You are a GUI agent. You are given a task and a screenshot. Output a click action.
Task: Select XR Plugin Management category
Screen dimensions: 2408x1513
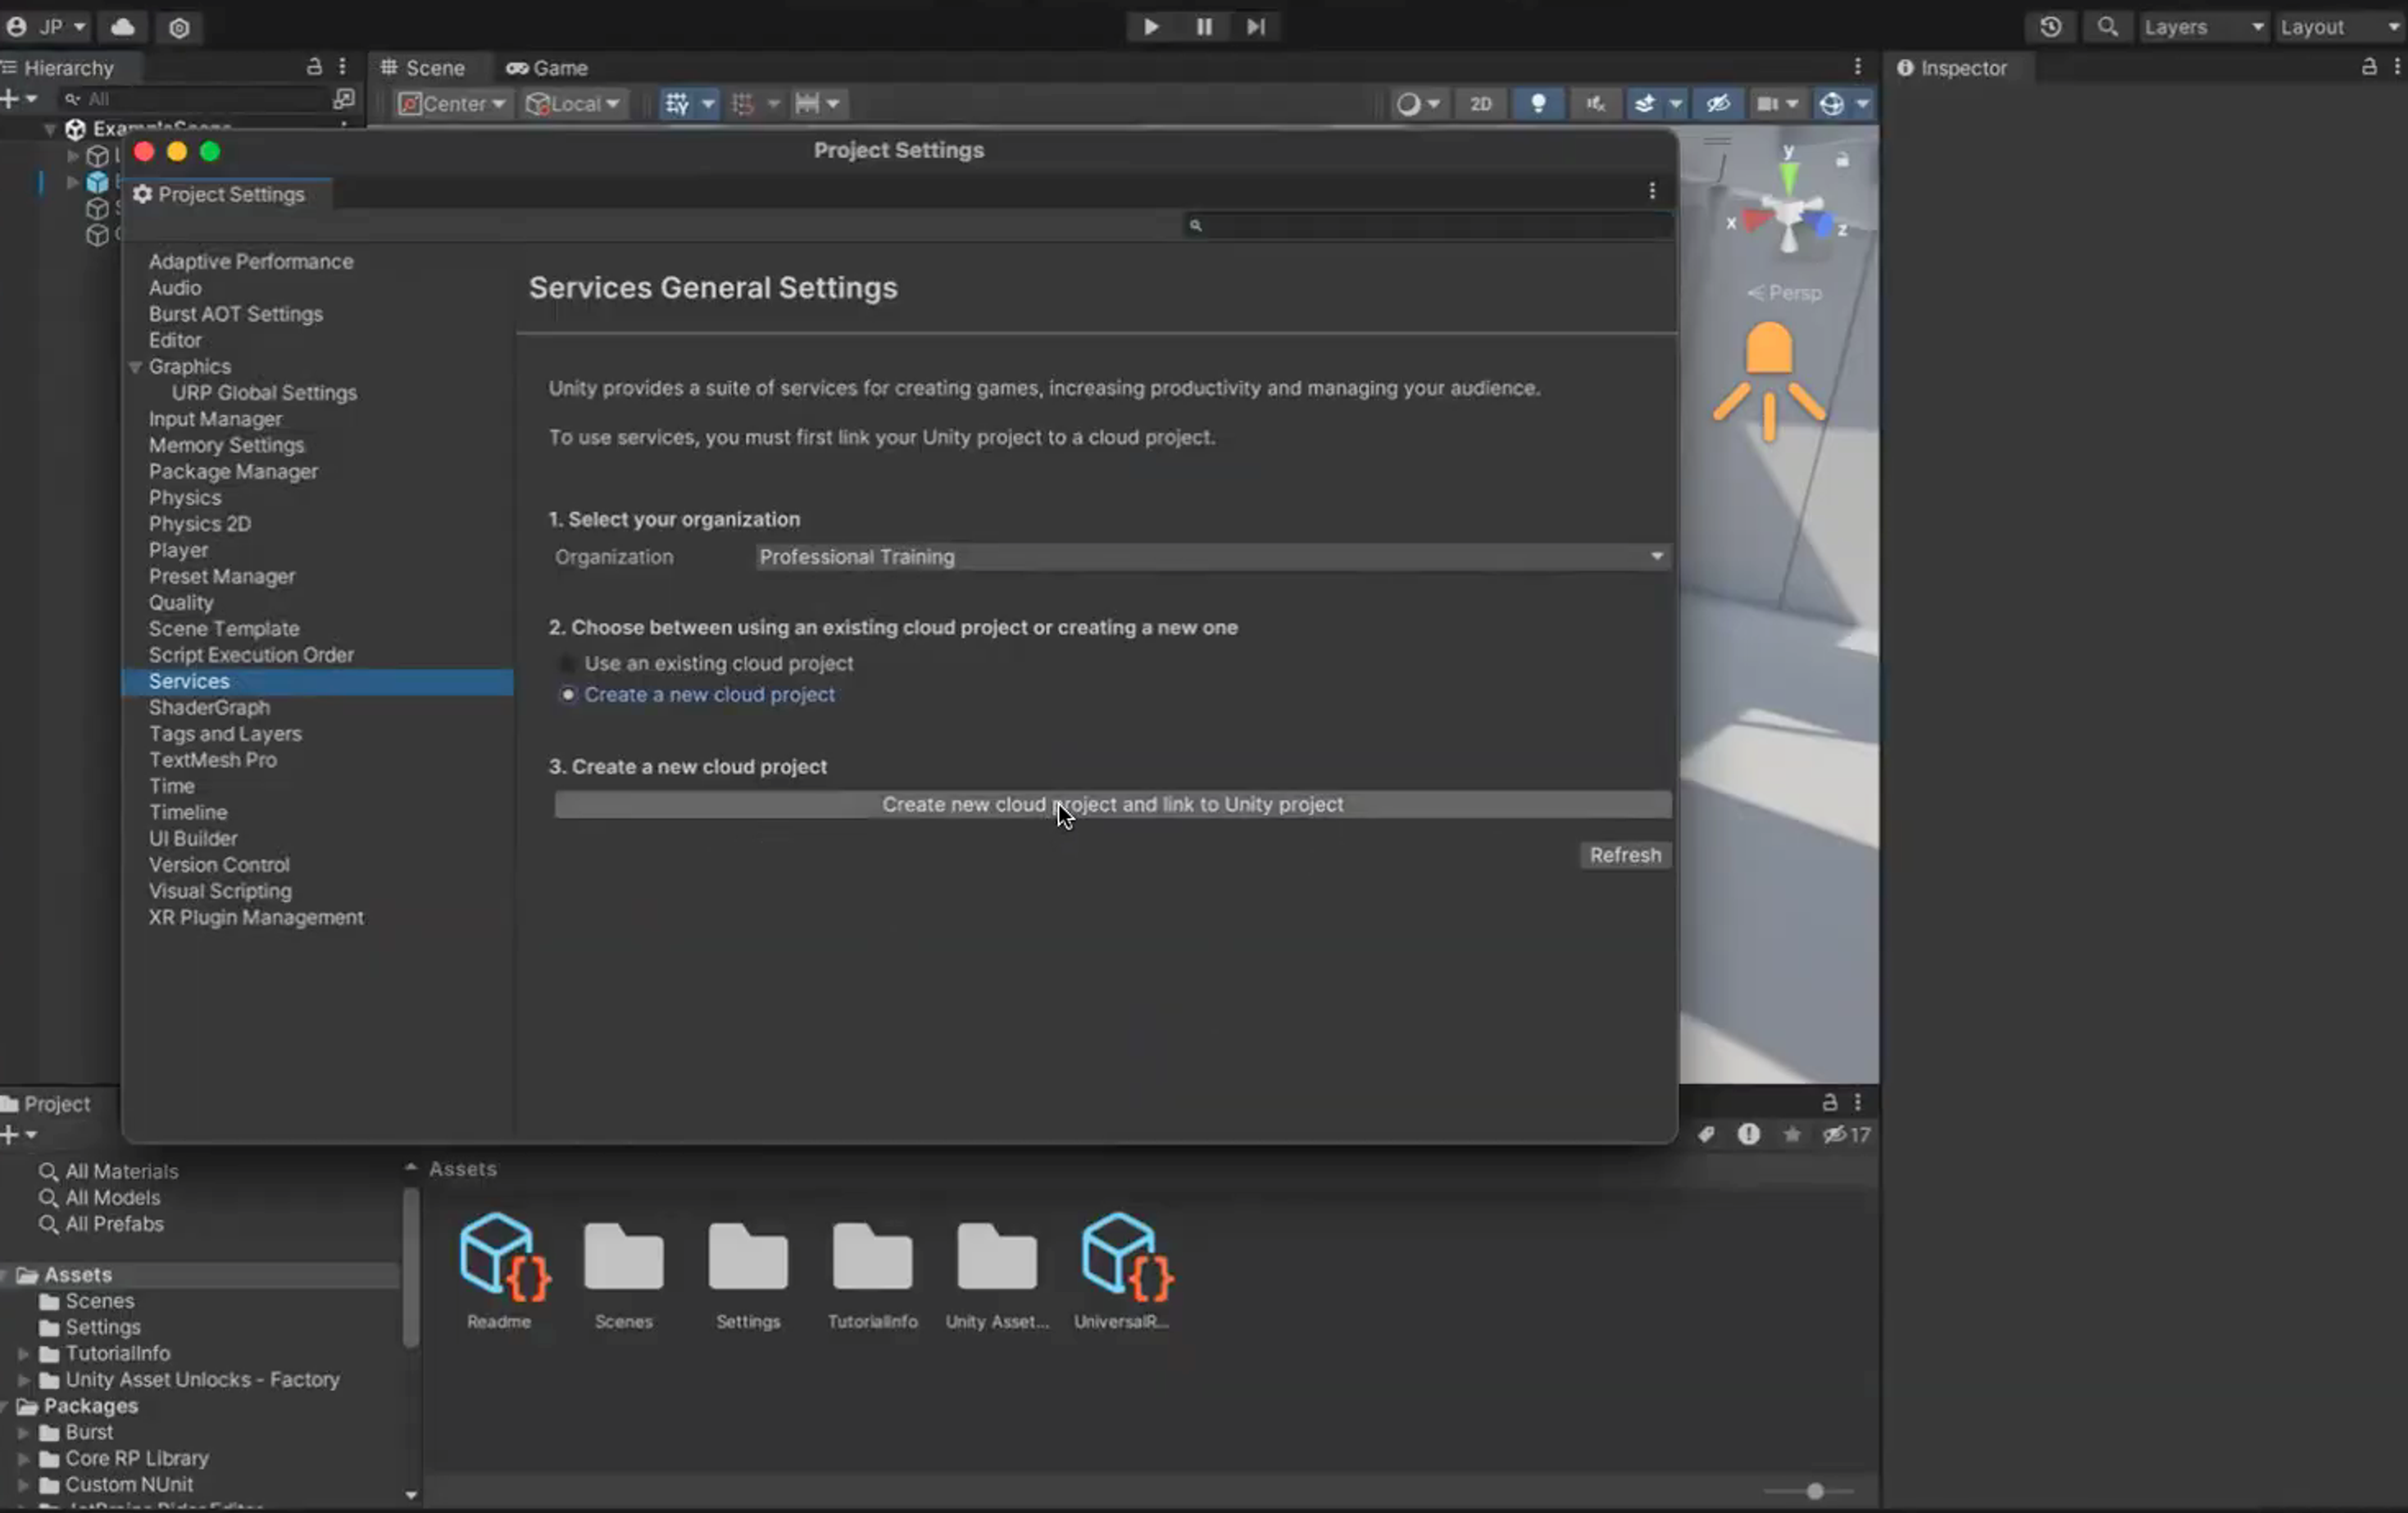[256, 918]
